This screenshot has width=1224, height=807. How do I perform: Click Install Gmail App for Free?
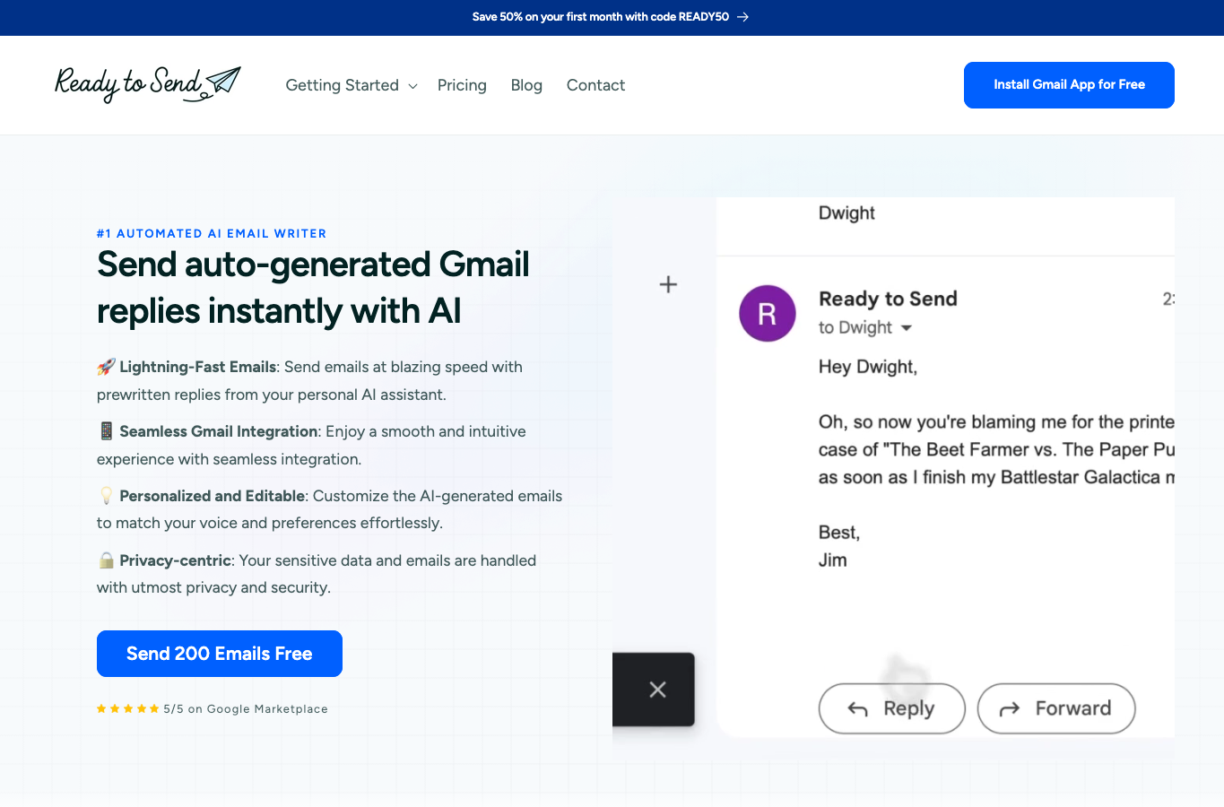1069,85
